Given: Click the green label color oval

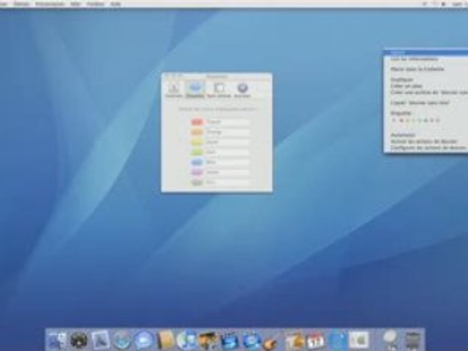Looking at the screenshot, I should [196, 152].
